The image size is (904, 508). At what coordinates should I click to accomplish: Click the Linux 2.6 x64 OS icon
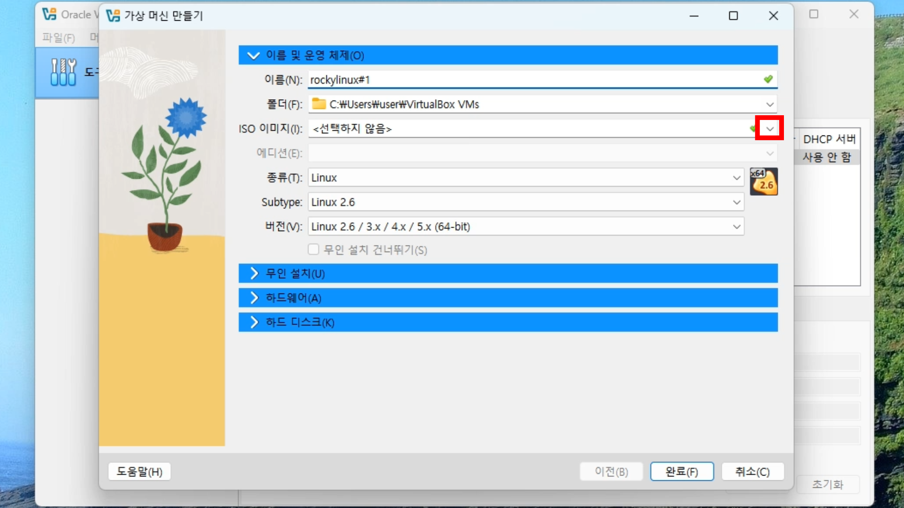click(763, 182)
